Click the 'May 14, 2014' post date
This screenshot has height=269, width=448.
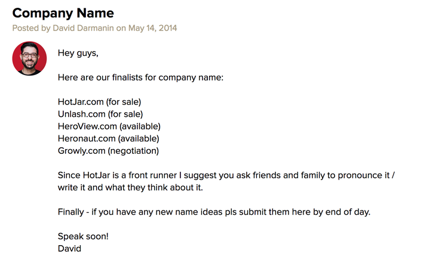(x=152, y=28)
